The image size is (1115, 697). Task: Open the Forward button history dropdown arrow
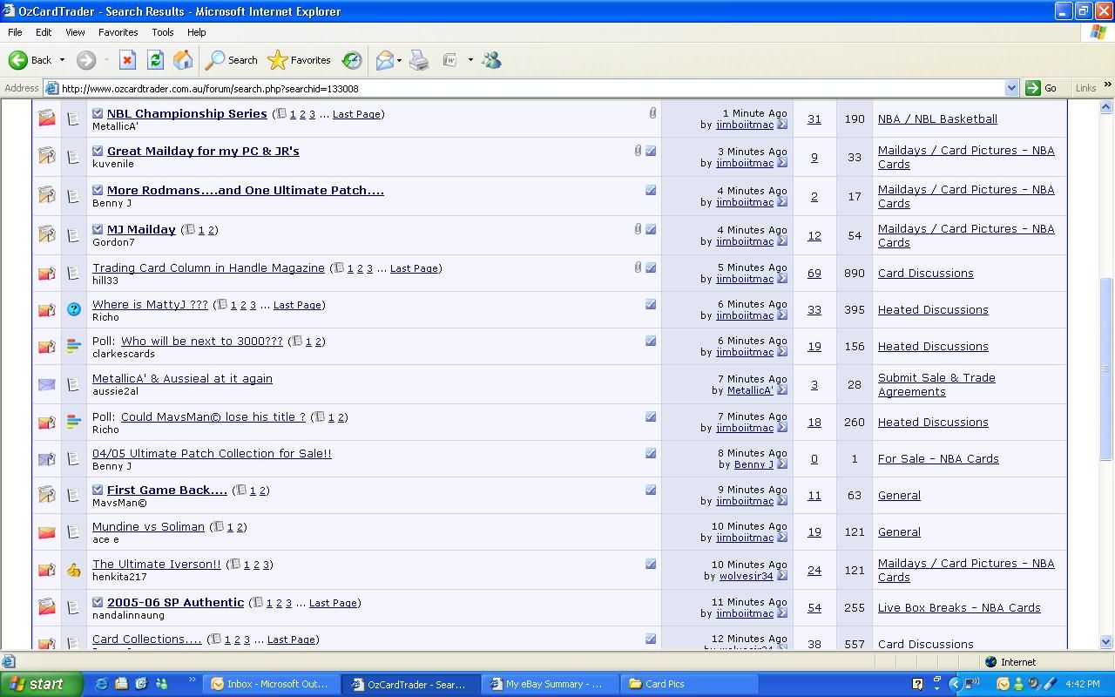tap(106, 60)
